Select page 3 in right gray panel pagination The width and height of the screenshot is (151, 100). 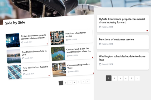[x=120, y=78]
